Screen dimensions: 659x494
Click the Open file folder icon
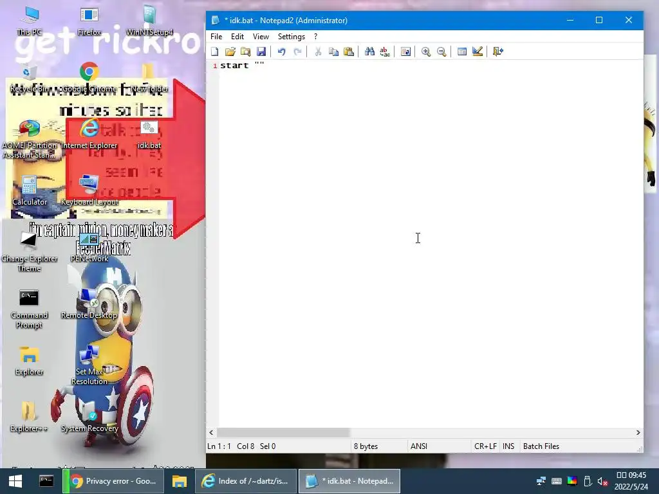[x=230, y=51]
